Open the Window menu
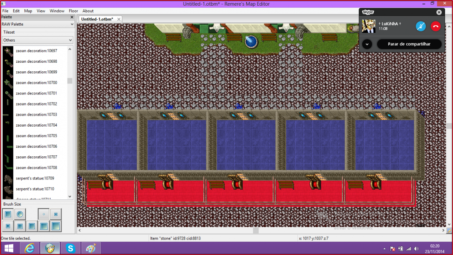Viewport: 453px width, 255px height. point(57,11)
